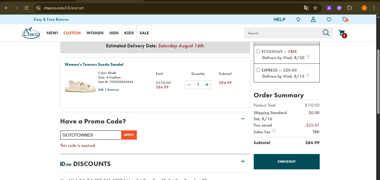Click the page vertical scrollbar
Viewport: 380px width, 180px height.
[378, 81]
